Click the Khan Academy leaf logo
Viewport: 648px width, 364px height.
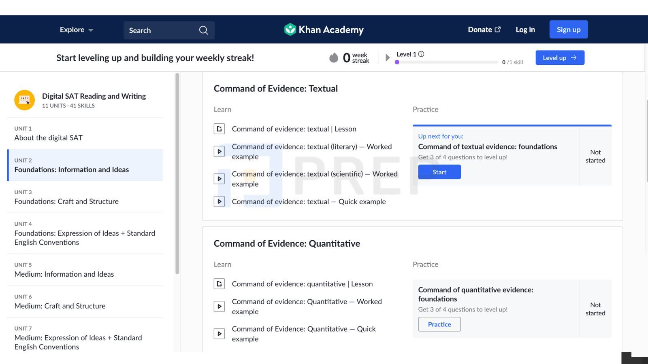(290, 30)
